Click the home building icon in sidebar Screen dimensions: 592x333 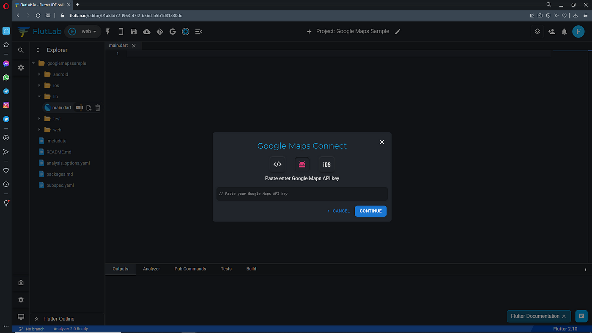point(21,283)
